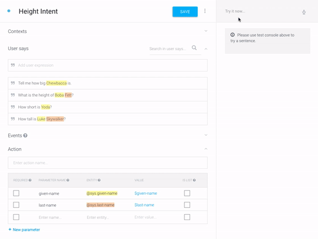Click Enter name field in new row
Viewport: 318px width, 239px height.
[x=50, y=217]
